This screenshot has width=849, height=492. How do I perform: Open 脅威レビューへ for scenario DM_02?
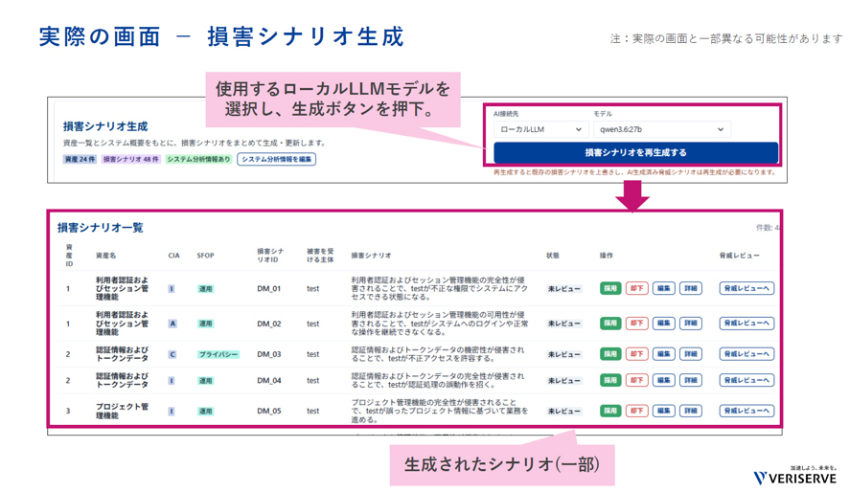746,324
